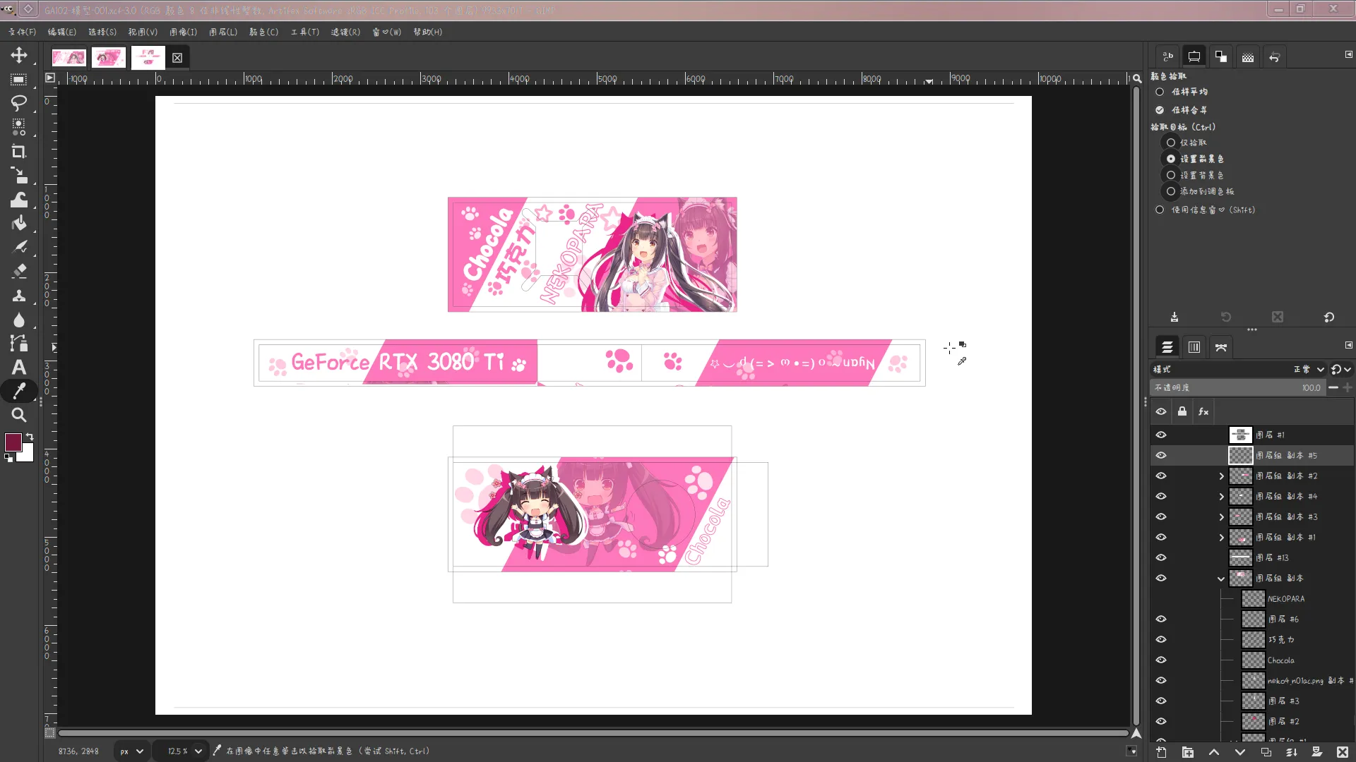1356x762 pixels.
Task: Adjust the layer opacity slider
Action: point(1237,387)
